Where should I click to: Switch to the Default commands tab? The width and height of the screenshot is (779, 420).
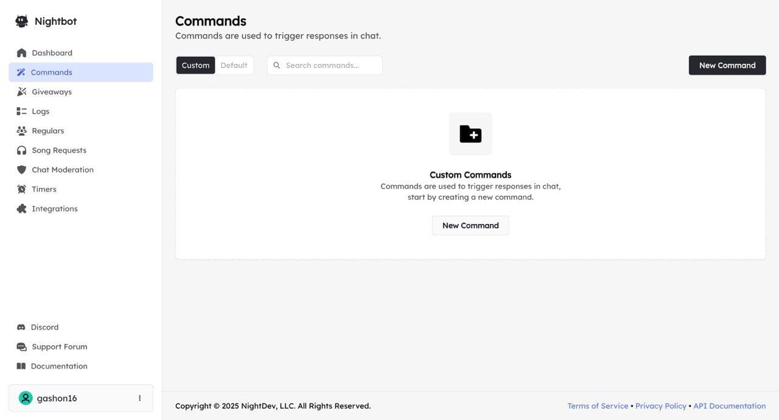pos(234,65)
